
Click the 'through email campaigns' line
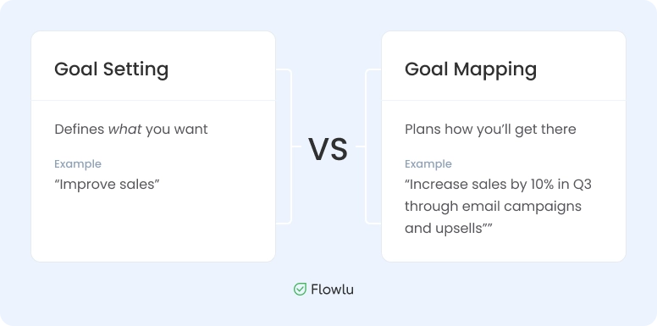[493, 207]
